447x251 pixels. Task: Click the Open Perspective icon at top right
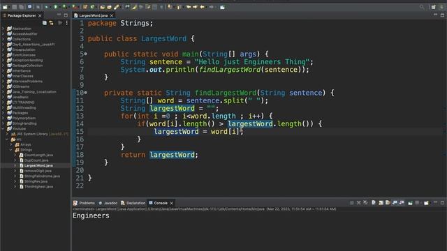click(434, 7)
